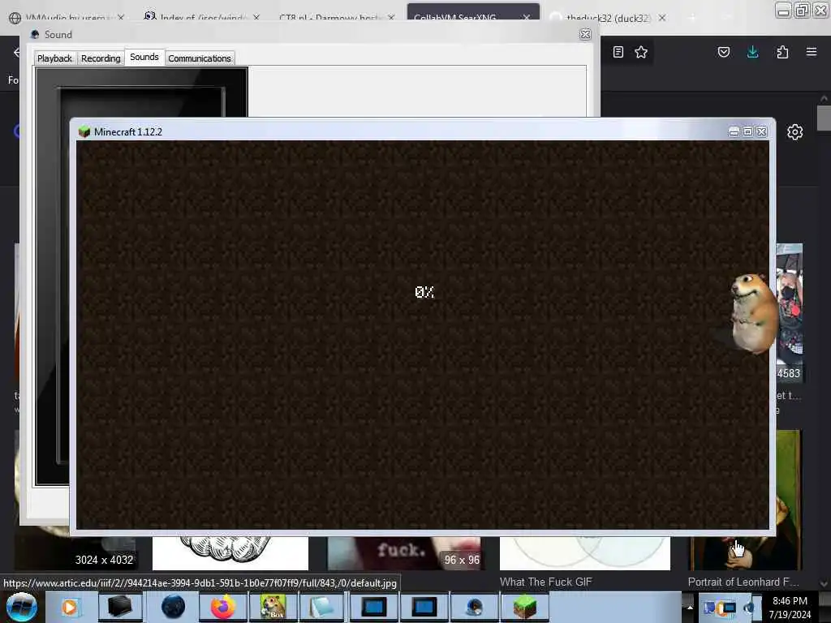Open the black box icon on the taskbar
This screenshot has height=623, width=831.
coord(119,607)
